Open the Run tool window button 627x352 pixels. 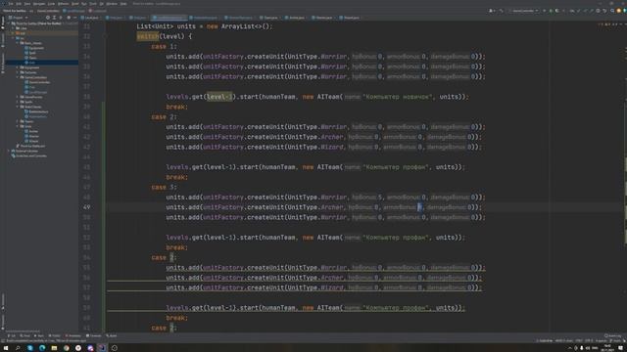[39, 335]
